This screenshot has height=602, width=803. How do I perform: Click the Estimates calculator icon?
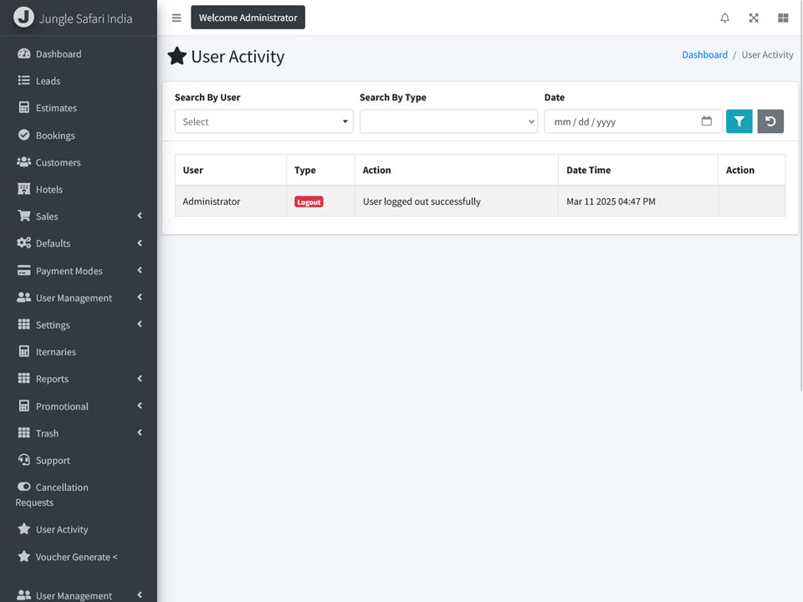click(x=23, y=108)
